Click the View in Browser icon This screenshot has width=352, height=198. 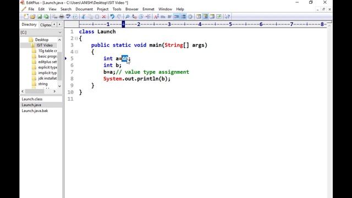click(x=75, y=16)
